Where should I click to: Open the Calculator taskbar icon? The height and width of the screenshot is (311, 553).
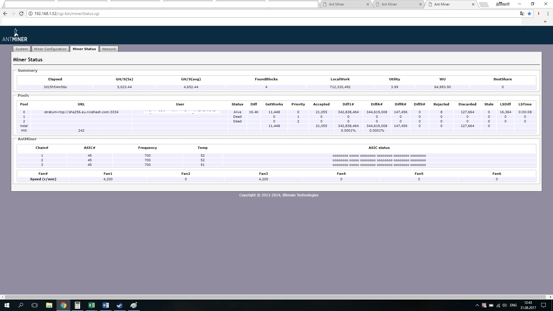click(x=77, y=305)
